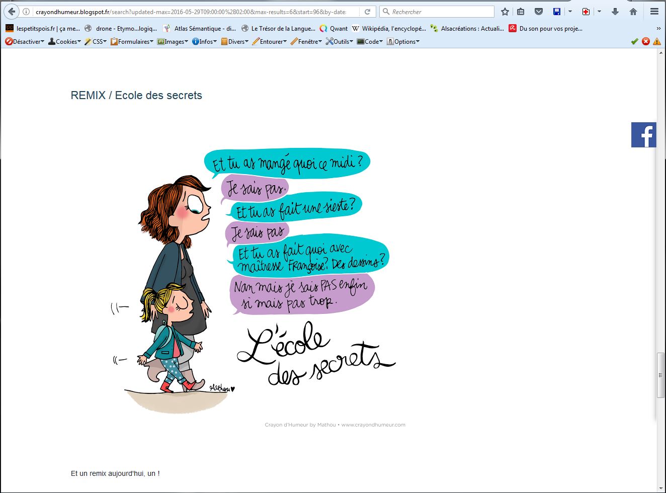The image size is (666, 493).
Task: Open the Formulaires toolbar menu
Action: pos(132,42)
